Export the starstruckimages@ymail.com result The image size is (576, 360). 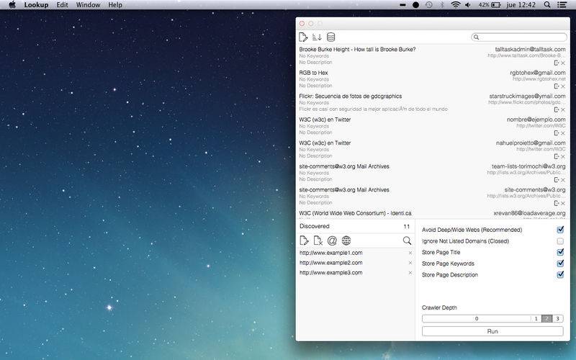click(x=557, y=109)
